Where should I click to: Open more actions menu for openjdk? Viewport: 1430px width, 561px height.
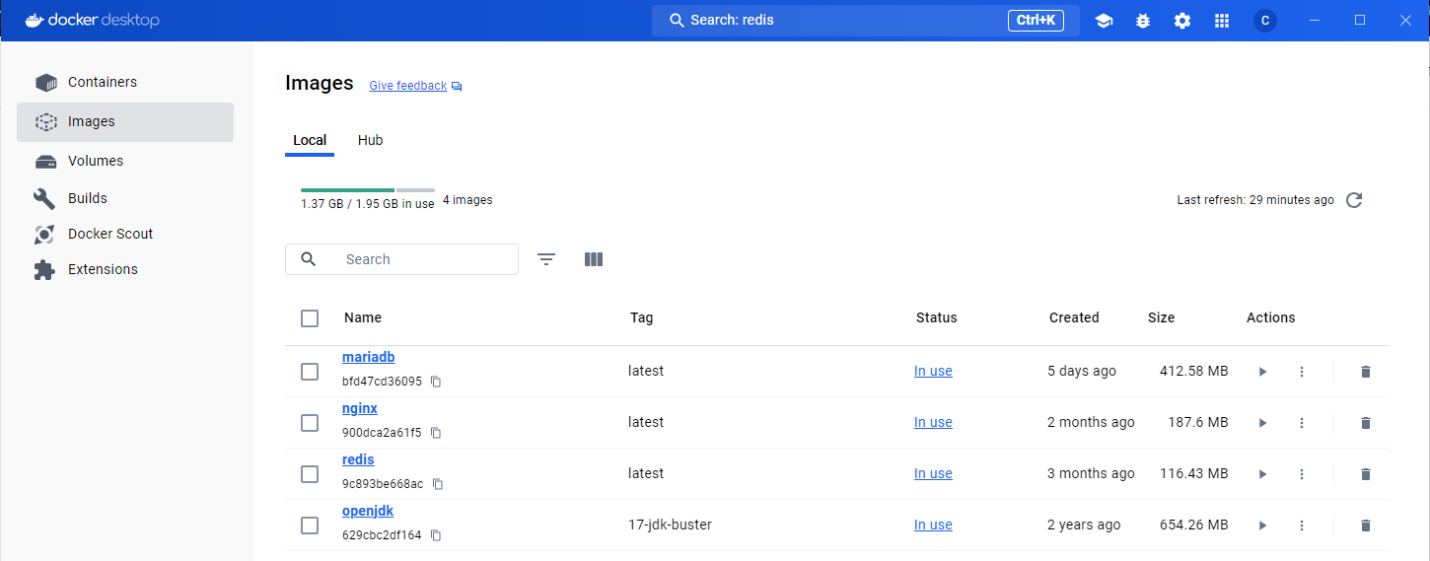pos(1302,526)
